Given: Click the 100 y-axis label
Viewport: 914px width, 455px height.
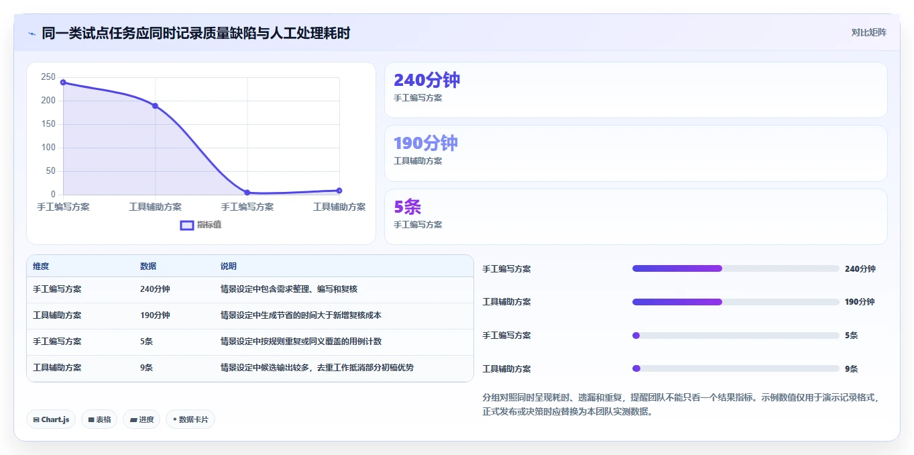Looking at the screenshot, I should click(x=48, y=148).
